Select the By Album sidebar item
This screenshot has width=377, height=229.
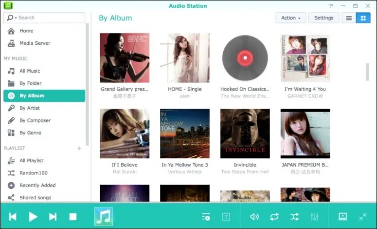click(x=44, y=95)
